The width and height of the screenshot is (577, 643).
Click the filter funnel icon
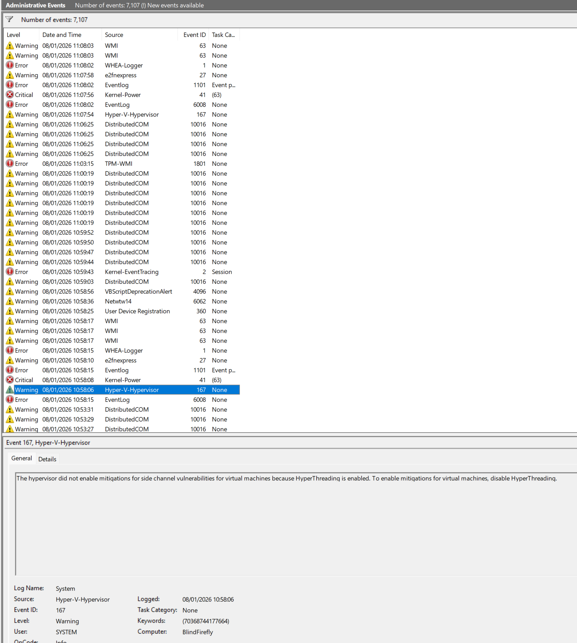(x=9, y=19)
